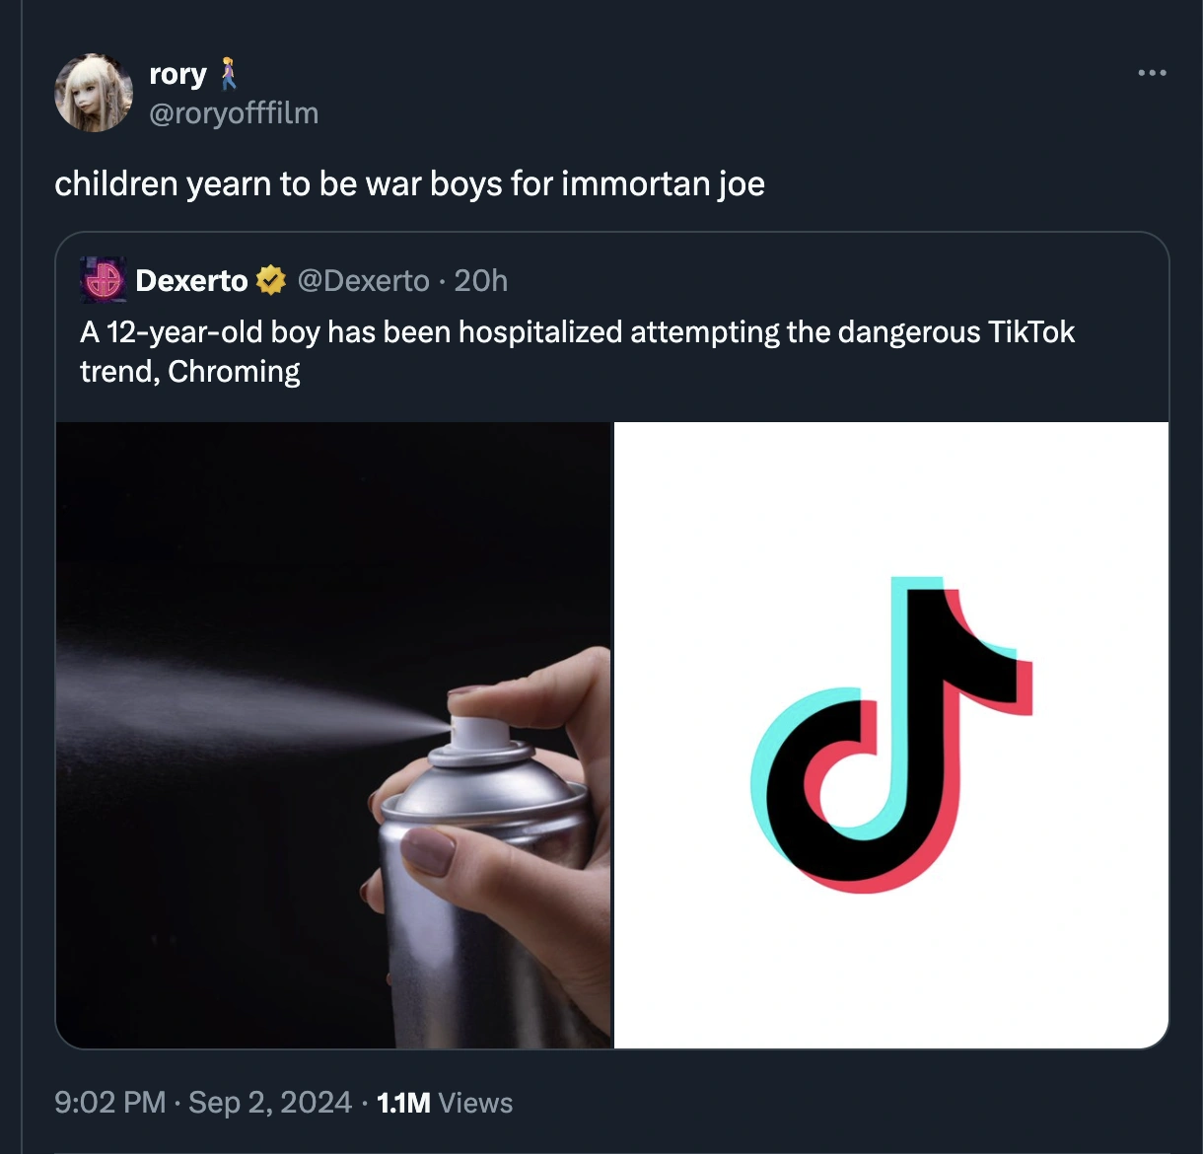Click the @Dexerto handle in quoted tweet
The width and height of the screenshot is (1203, 1154).
[363, 281]
